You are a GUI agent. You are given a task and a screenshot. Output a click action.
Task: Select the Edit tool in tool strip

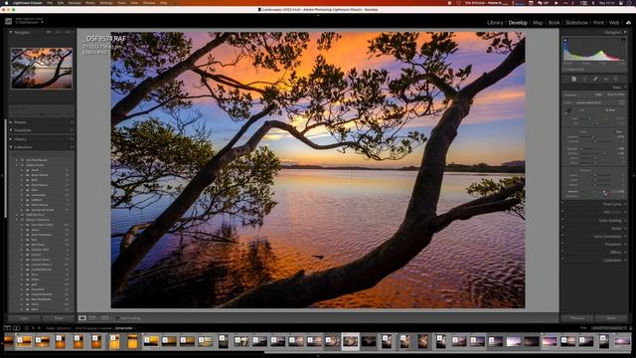[x=573, y=79]
